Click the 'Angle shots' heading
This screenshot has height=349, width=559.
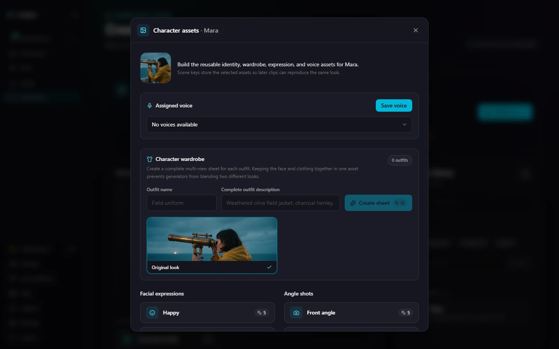[x=299, y=294]
